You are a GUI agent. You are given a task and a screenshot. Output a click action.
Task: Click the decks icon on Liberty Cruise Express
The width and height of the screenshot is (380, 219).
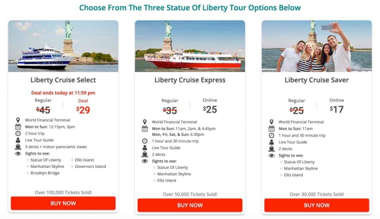145,155
